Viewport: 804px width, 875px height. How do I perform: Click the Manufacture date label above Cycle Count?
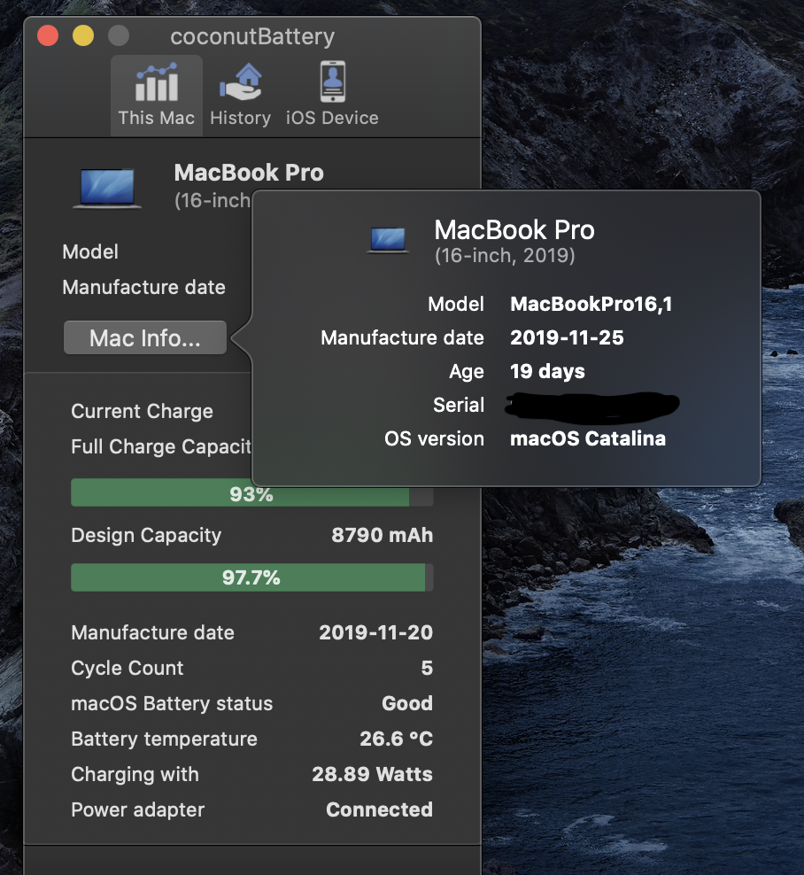(x=152, y=632)
